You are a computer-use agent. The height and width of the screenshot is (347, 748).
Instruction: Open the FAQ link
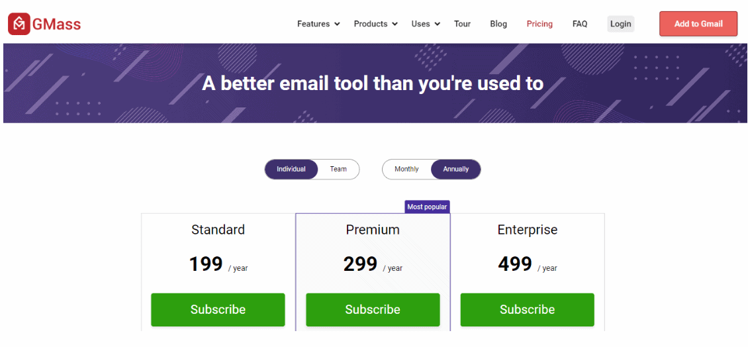[580, 24]
